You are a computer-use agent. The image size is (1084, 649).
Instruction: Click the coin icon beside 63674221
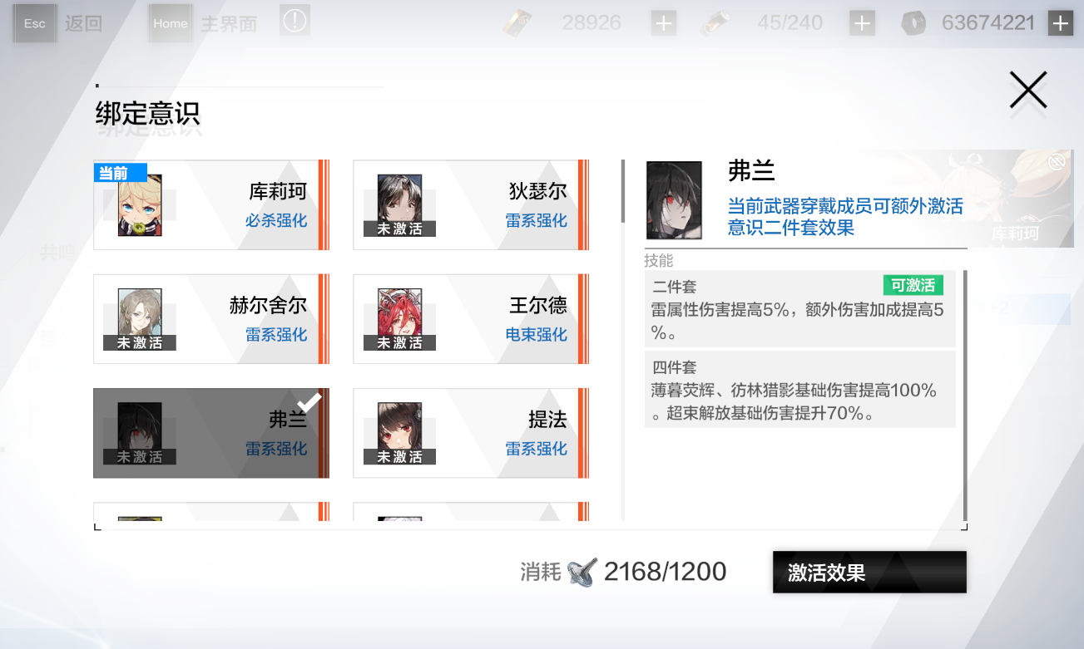pos(913,23)
